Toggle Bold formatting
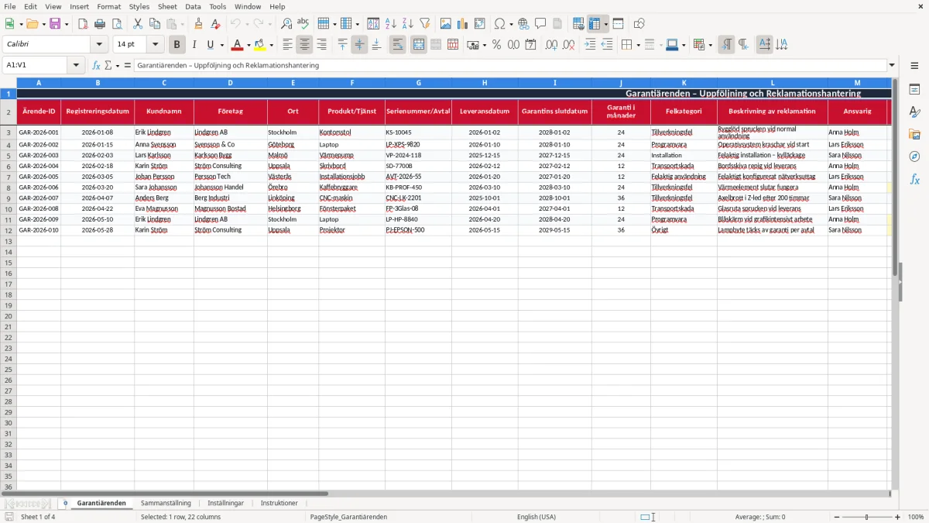This screenshot has height=523, width=929. (177, 45)
